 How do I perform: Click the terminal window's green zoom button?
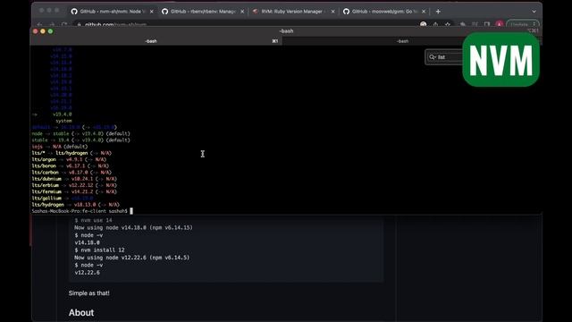coord(50,31)
